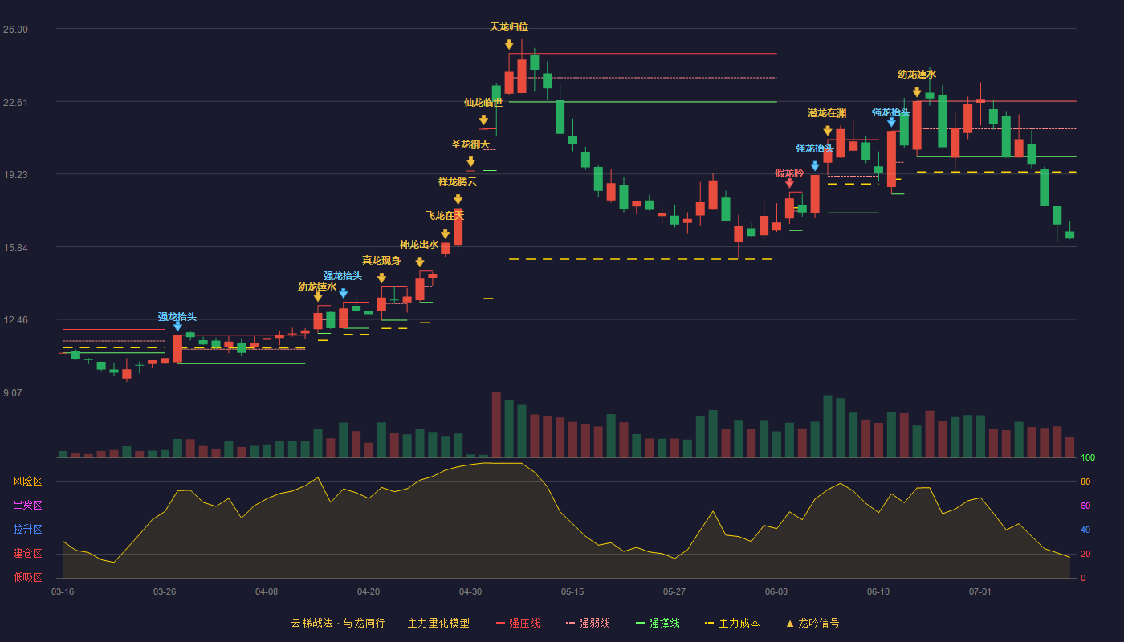Click the 拉升区 zone label

pos(27,530)
